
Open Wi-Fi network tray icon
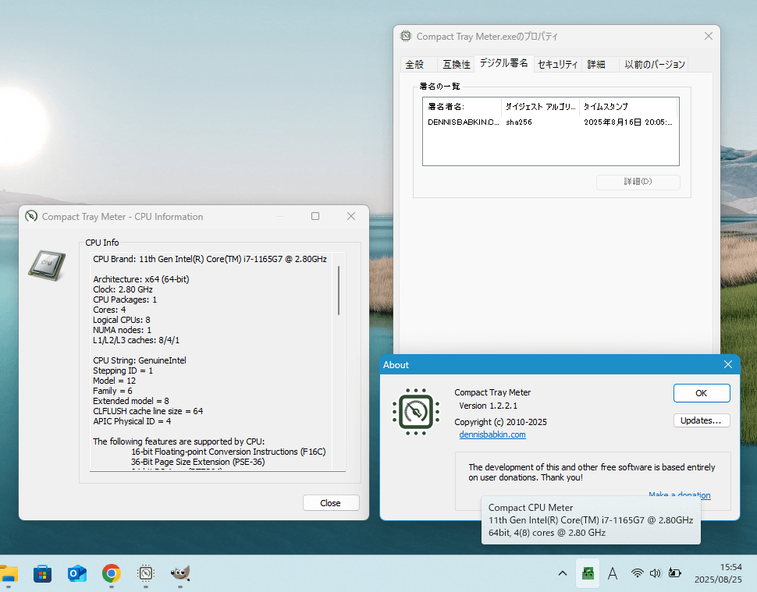638,573
